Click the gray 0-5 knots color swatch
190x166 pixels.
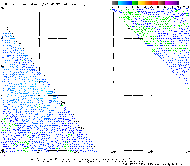[115, 3]
